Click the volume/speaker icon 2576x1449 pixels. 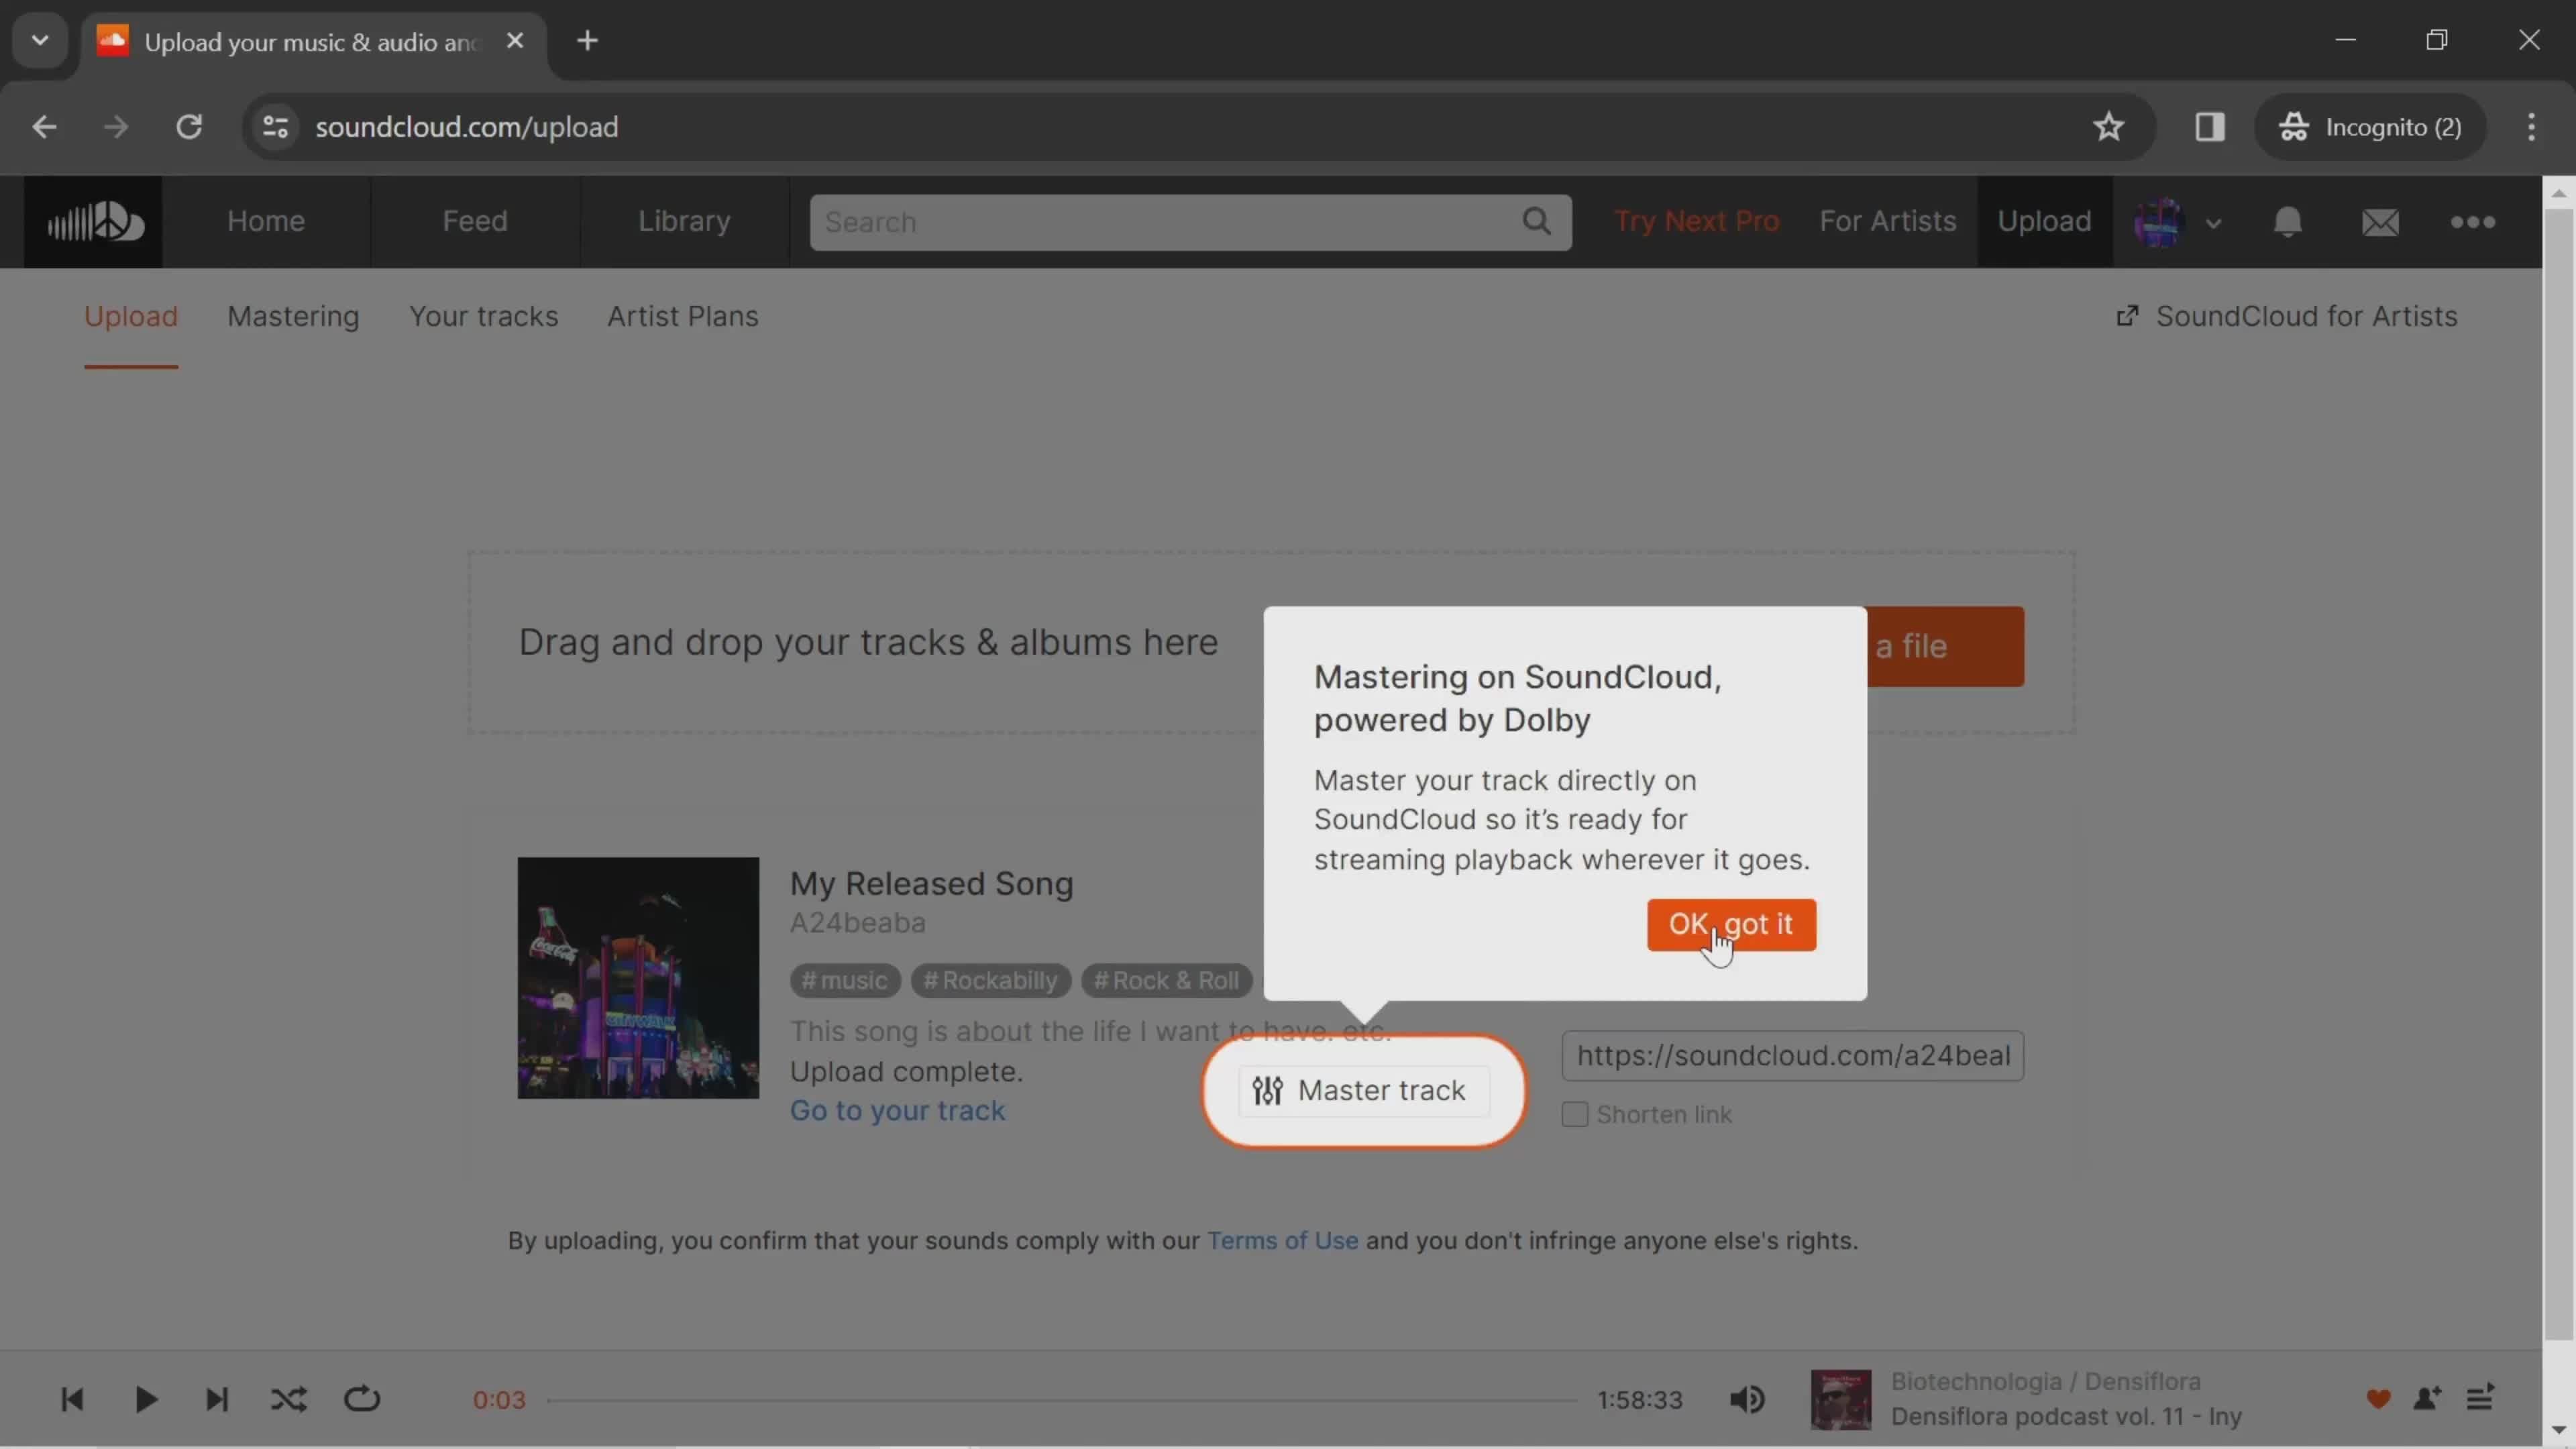tap(1748, 1399)
